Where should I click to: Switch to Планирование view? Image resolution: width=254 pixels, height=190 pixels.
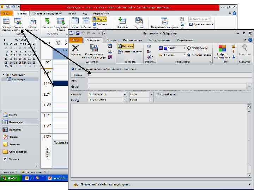point(129,51)
